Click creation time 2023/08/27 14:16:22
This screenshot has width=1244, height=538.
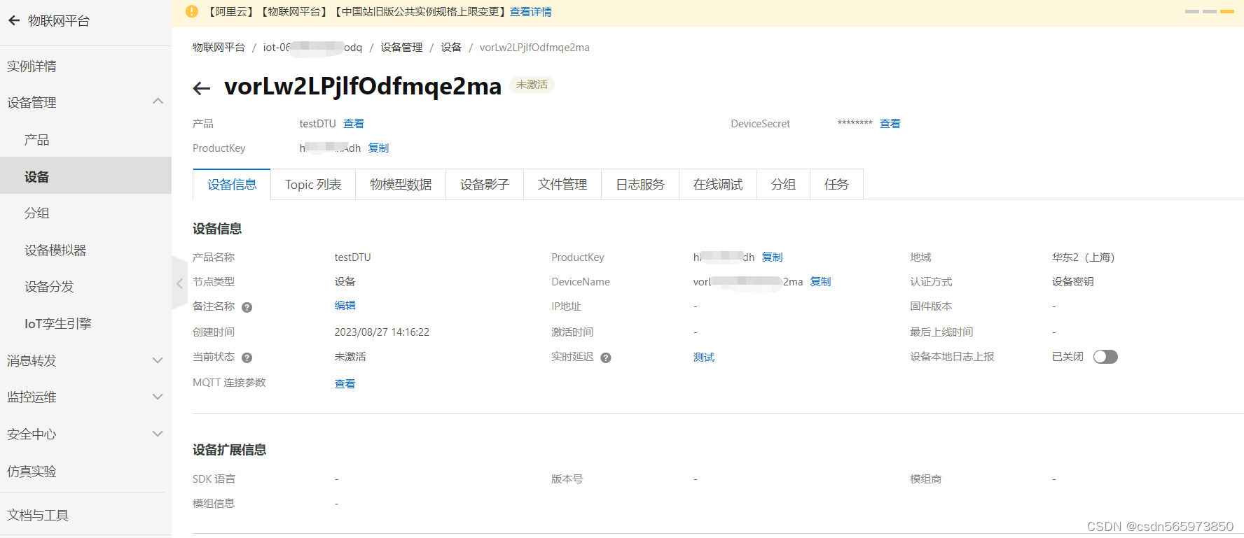[x=382, y=332]
